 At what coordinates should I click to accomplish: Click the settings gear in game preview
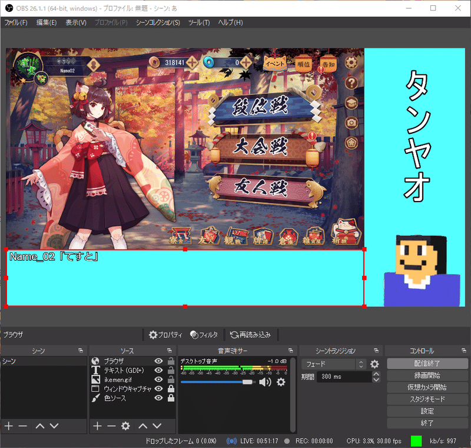pos(351,63)
